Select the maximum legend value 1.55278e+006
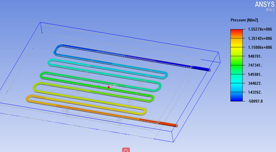276x152 pixels. click(260, 29)
